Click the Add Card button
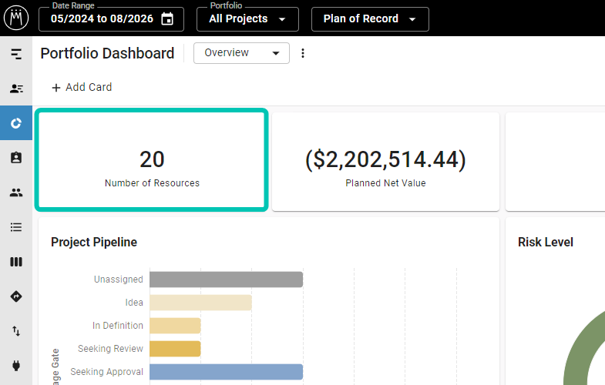The width and height of the screenshot is (605, 385). point(82,88)
